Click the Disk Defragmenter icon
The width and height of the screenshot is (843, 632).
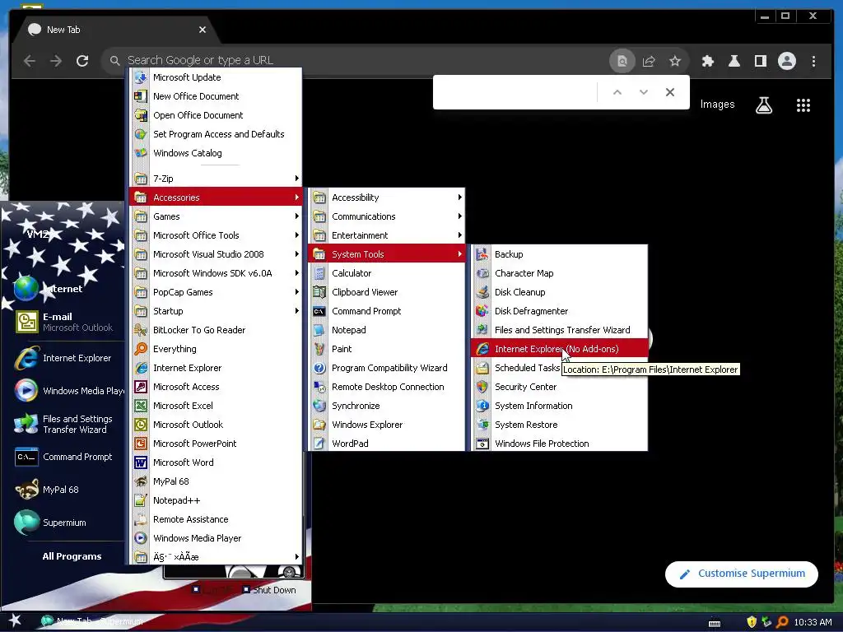point(482,310)
